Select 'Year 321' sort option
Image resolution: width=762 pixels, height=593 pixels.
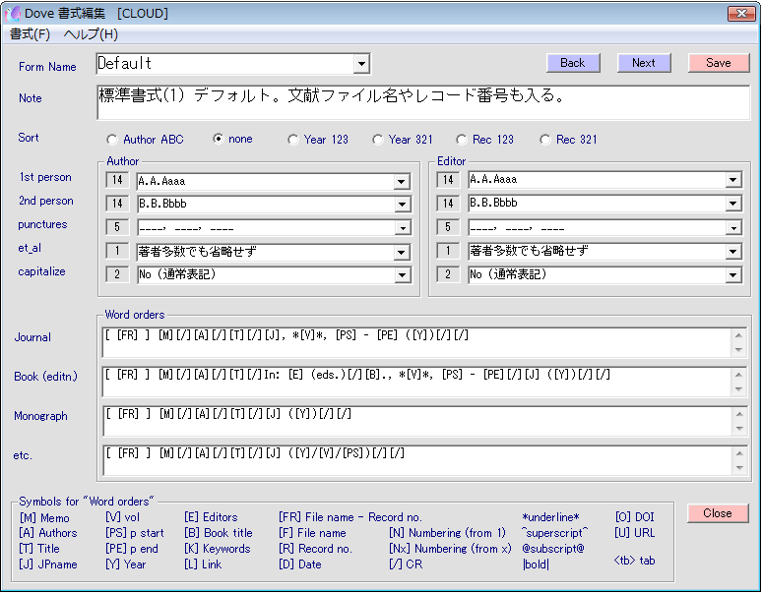coord(378,140)
